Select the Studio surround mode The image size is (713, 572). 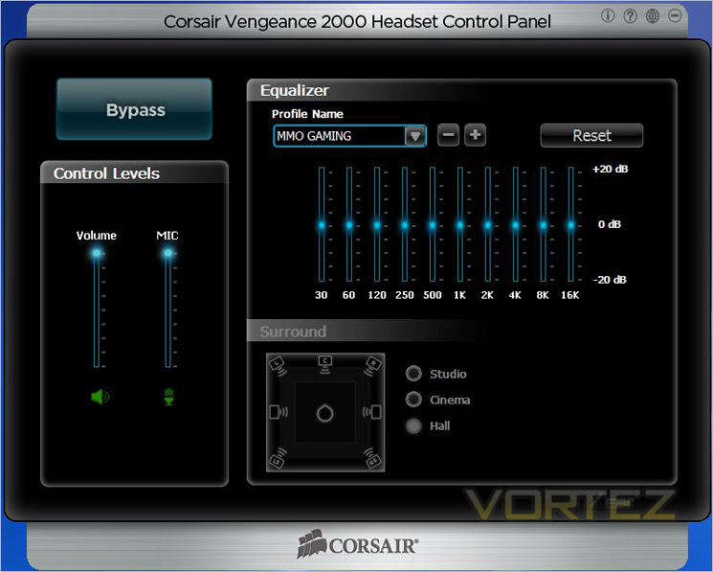[413, 374]
